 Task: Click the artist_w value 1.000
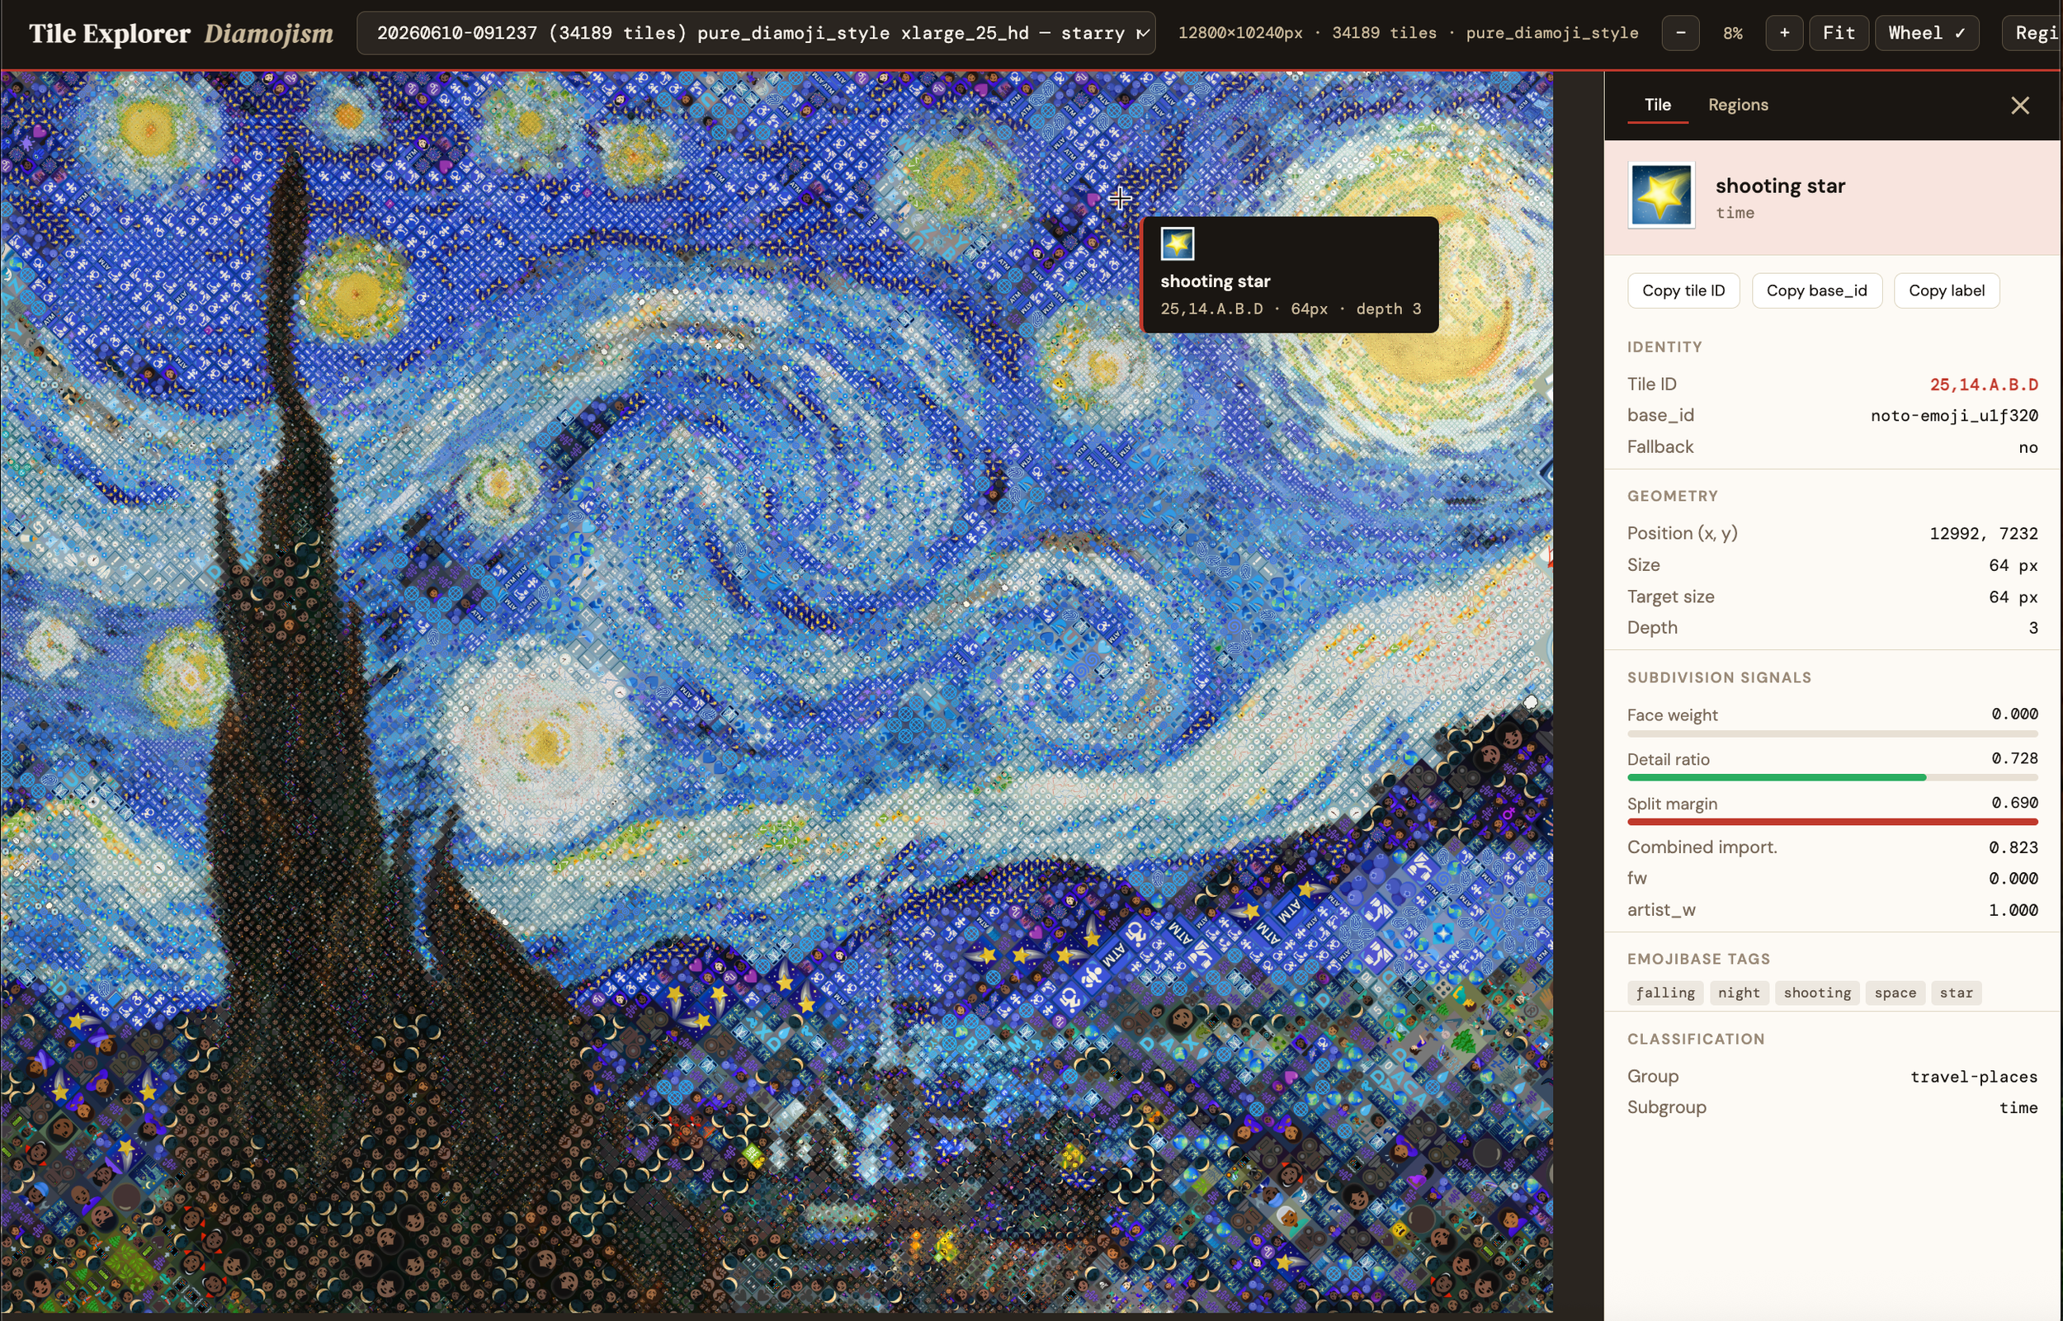pos(2013,910)
